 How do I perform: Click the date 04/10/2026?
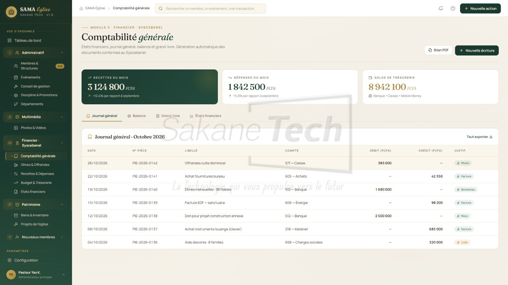(x=97, y=243)
